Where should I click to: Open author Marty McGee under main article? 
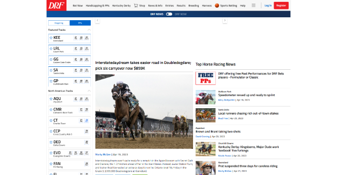click(x=103, y=154)
